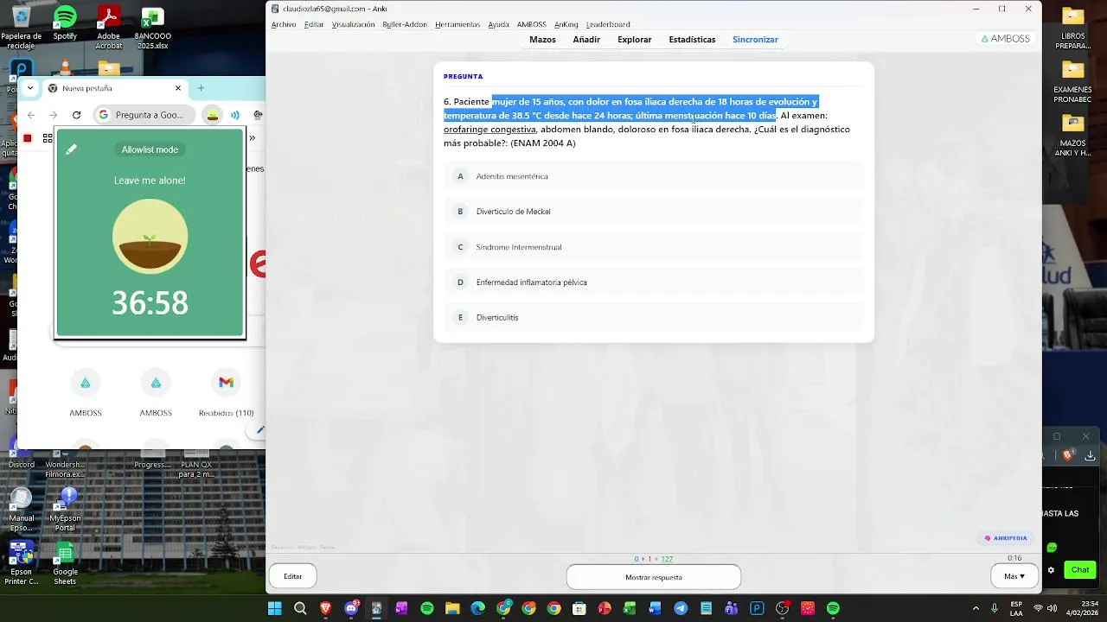Open the Editar menu in Anki
The width and height of the screenshot is (1107, 622).
coord(314,24)
